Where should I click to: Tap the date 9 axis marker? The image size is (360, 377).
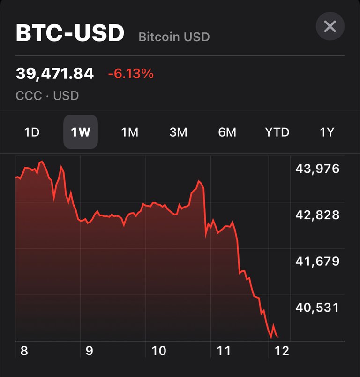[x=89, y=351]
